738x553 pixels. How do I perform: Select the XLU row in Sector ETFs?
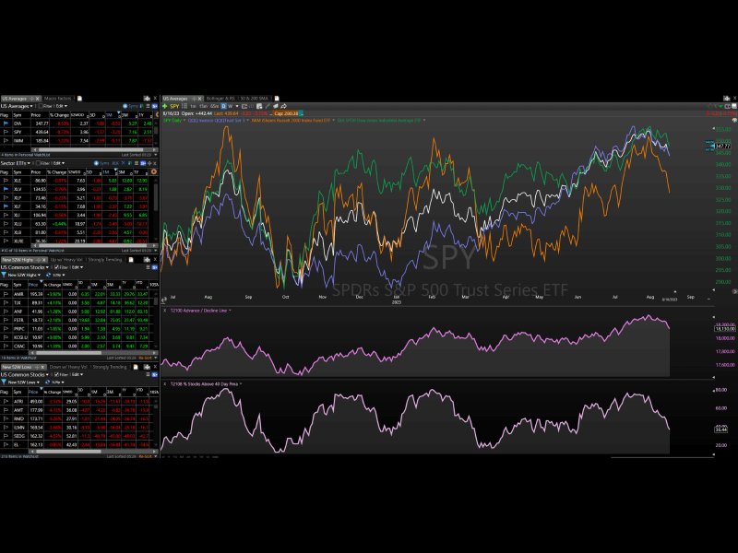[76, 224]
